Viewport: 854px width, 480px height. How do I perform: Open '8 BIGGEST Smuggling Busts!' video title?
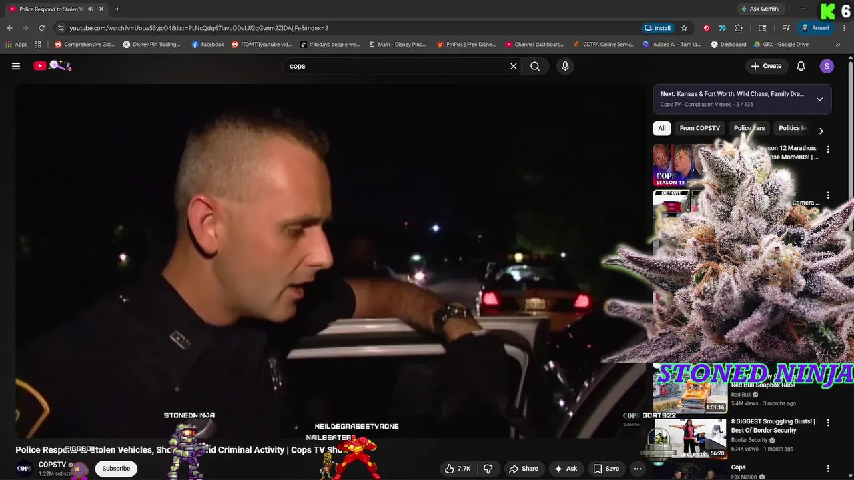point(773,426)
